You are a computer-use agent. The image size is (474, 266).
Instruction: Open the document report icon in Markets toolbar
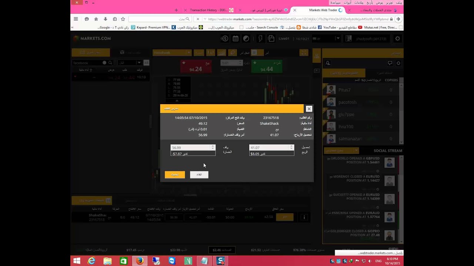coord(271,38)
